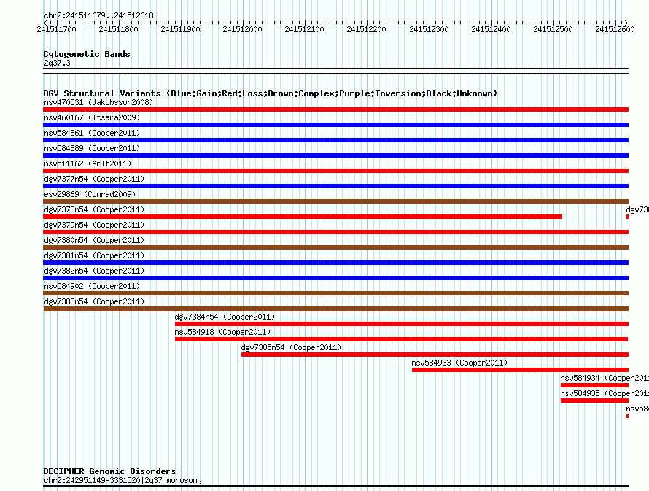Screen dimensions: 649x491
Task: Click ruler position 241512600
Action: (x=615, y=29)
